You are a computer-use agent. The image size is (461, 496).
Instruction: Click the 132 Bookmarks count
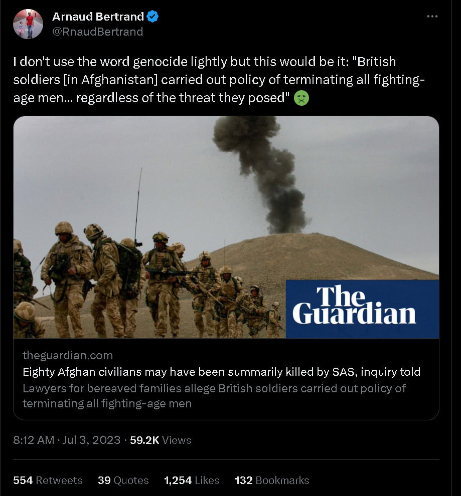[272, 480]
